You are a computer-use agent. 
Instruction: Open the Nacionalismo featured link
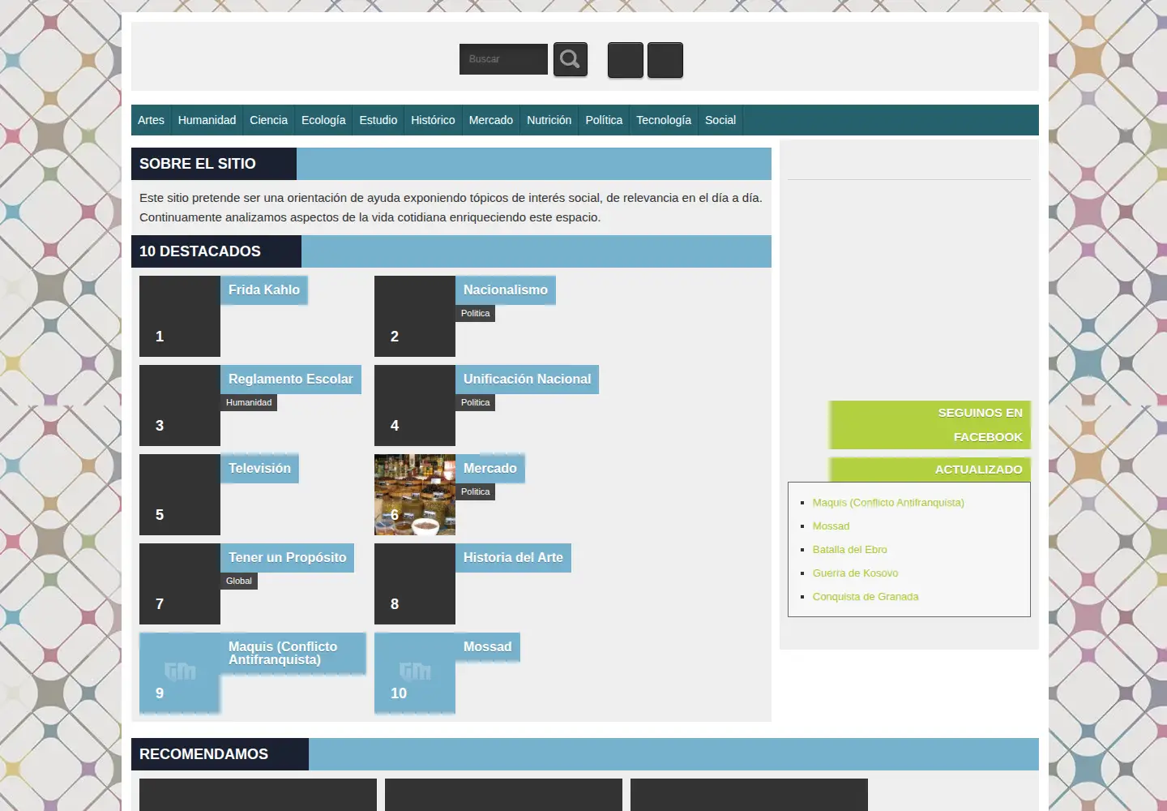(506, 290)
